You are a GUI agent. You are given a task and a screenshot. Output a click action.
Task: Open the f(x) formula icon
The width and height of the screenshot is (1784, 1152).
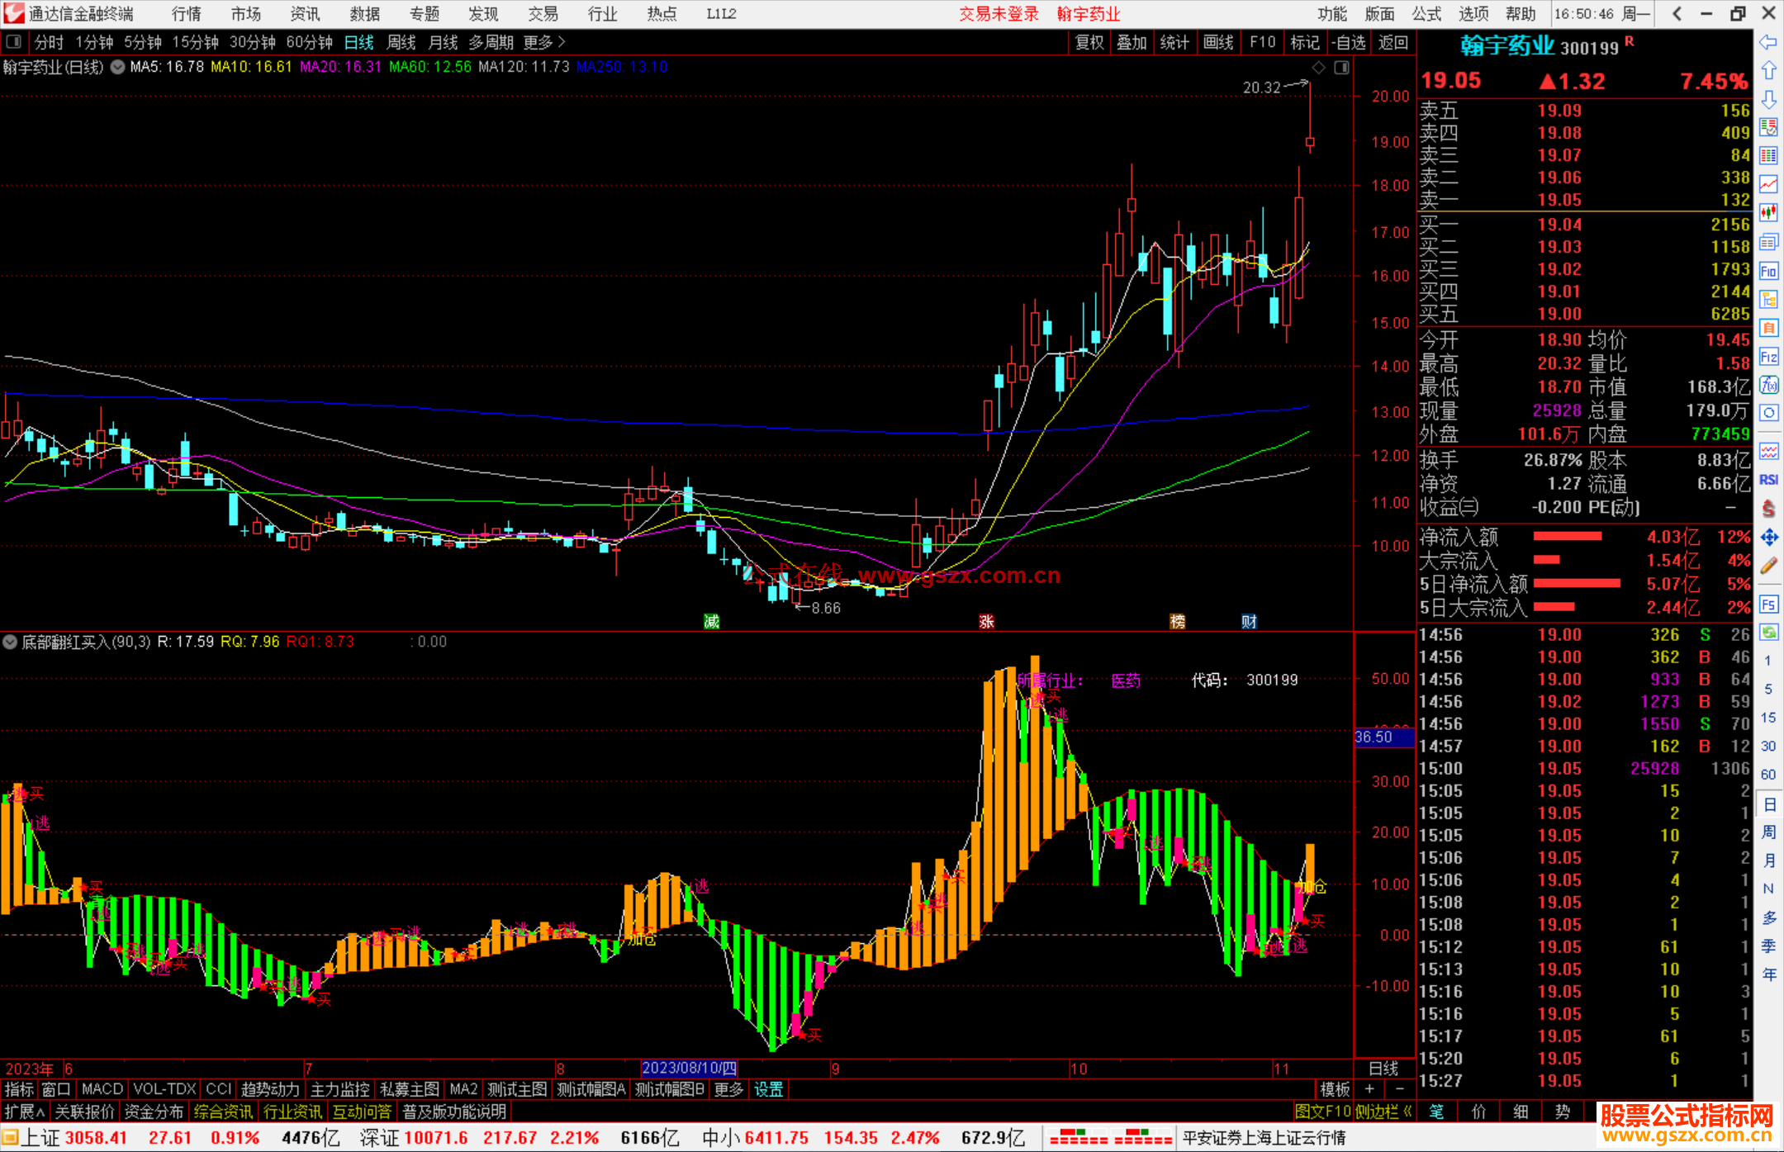(x=1768, y=386)
